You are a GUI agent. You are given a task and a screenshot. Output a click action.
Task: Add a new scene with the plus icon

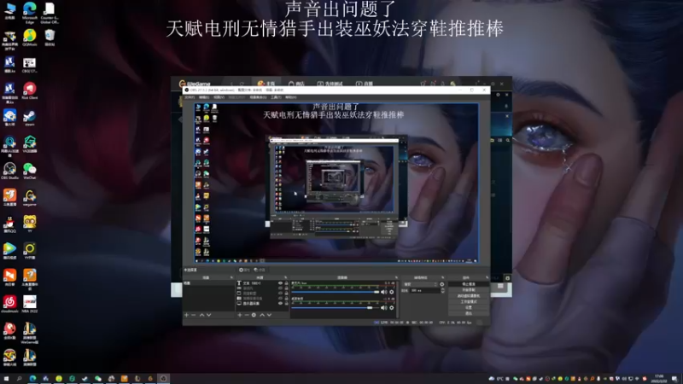[186, 315]
